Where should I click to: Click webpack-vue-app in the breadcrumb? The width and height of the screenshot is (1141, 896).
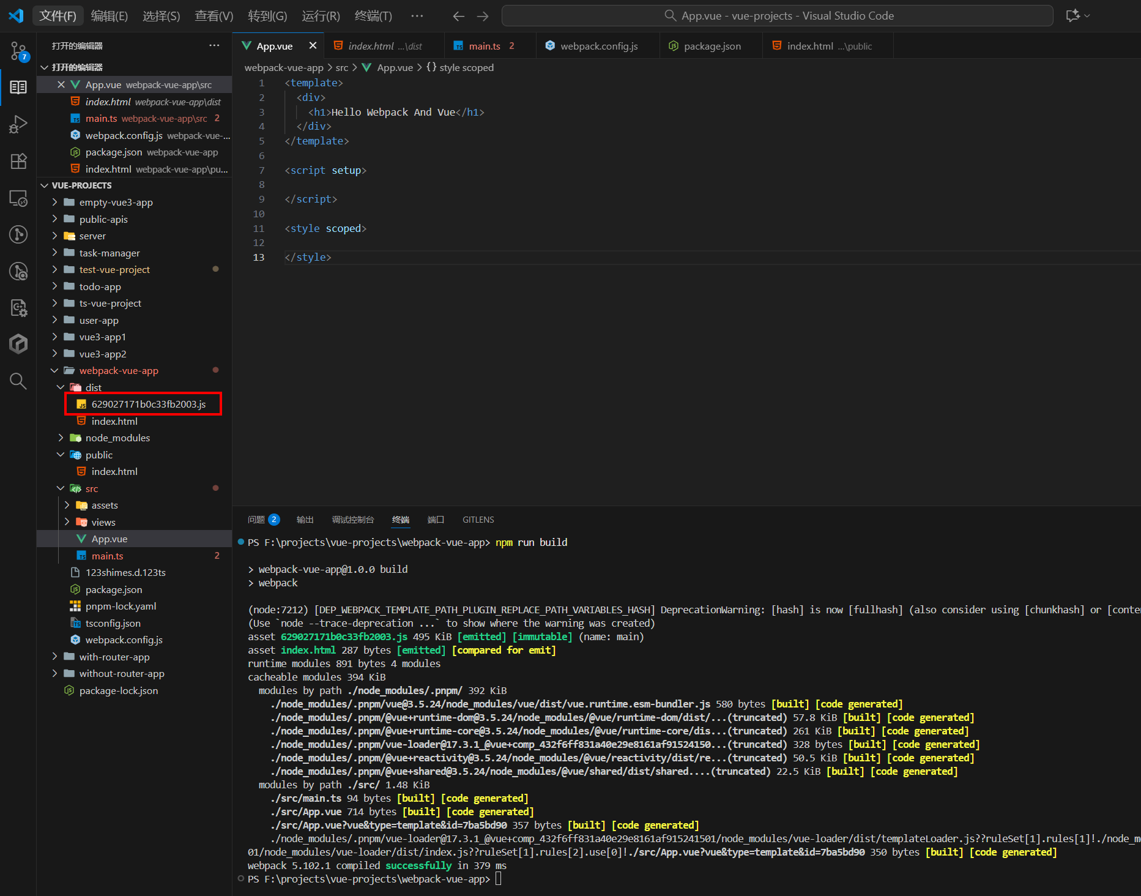point(284,67)
